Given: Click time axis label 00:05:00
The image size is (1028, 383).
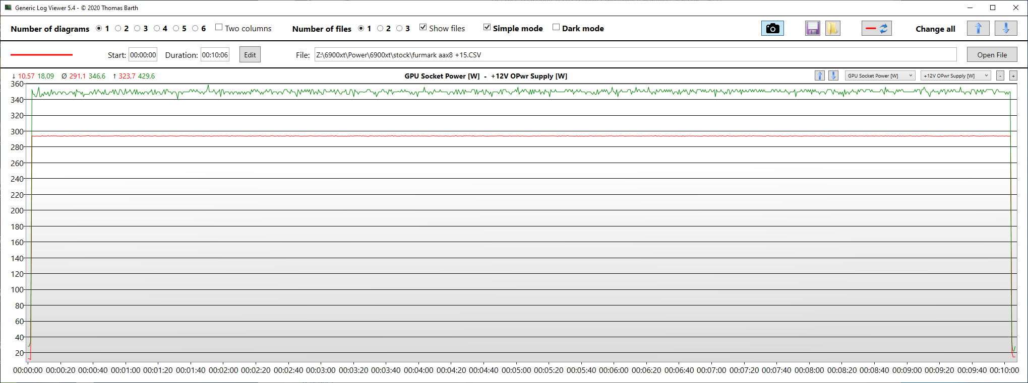Looking at the screenshot, I should (x=516, y=370).
